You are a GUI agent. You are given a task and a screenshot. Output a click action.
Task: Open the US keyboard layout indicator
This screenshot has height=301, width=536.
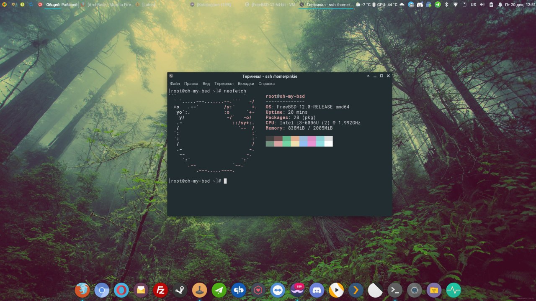474,5
